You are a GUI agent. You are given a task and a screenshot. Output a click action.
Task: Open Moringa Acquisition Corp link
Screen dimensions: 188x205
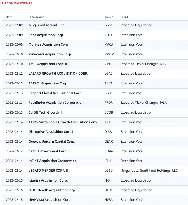(48, 44)
